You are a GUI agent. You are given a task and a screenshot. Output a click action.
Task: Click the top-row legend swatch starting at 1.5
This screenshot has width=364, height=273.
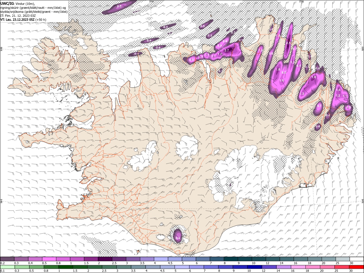click(x=91, y=259)
